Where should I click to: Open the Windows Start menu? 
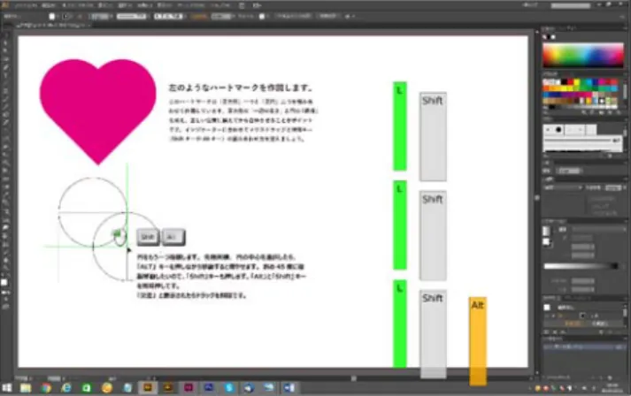[x=7, y=388]
